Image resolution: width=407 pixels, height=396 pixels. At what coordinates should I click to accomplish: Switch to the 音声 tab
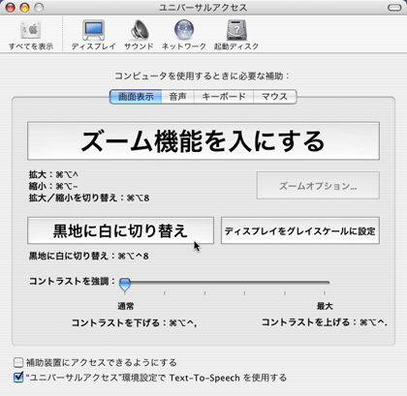point(177,97)
